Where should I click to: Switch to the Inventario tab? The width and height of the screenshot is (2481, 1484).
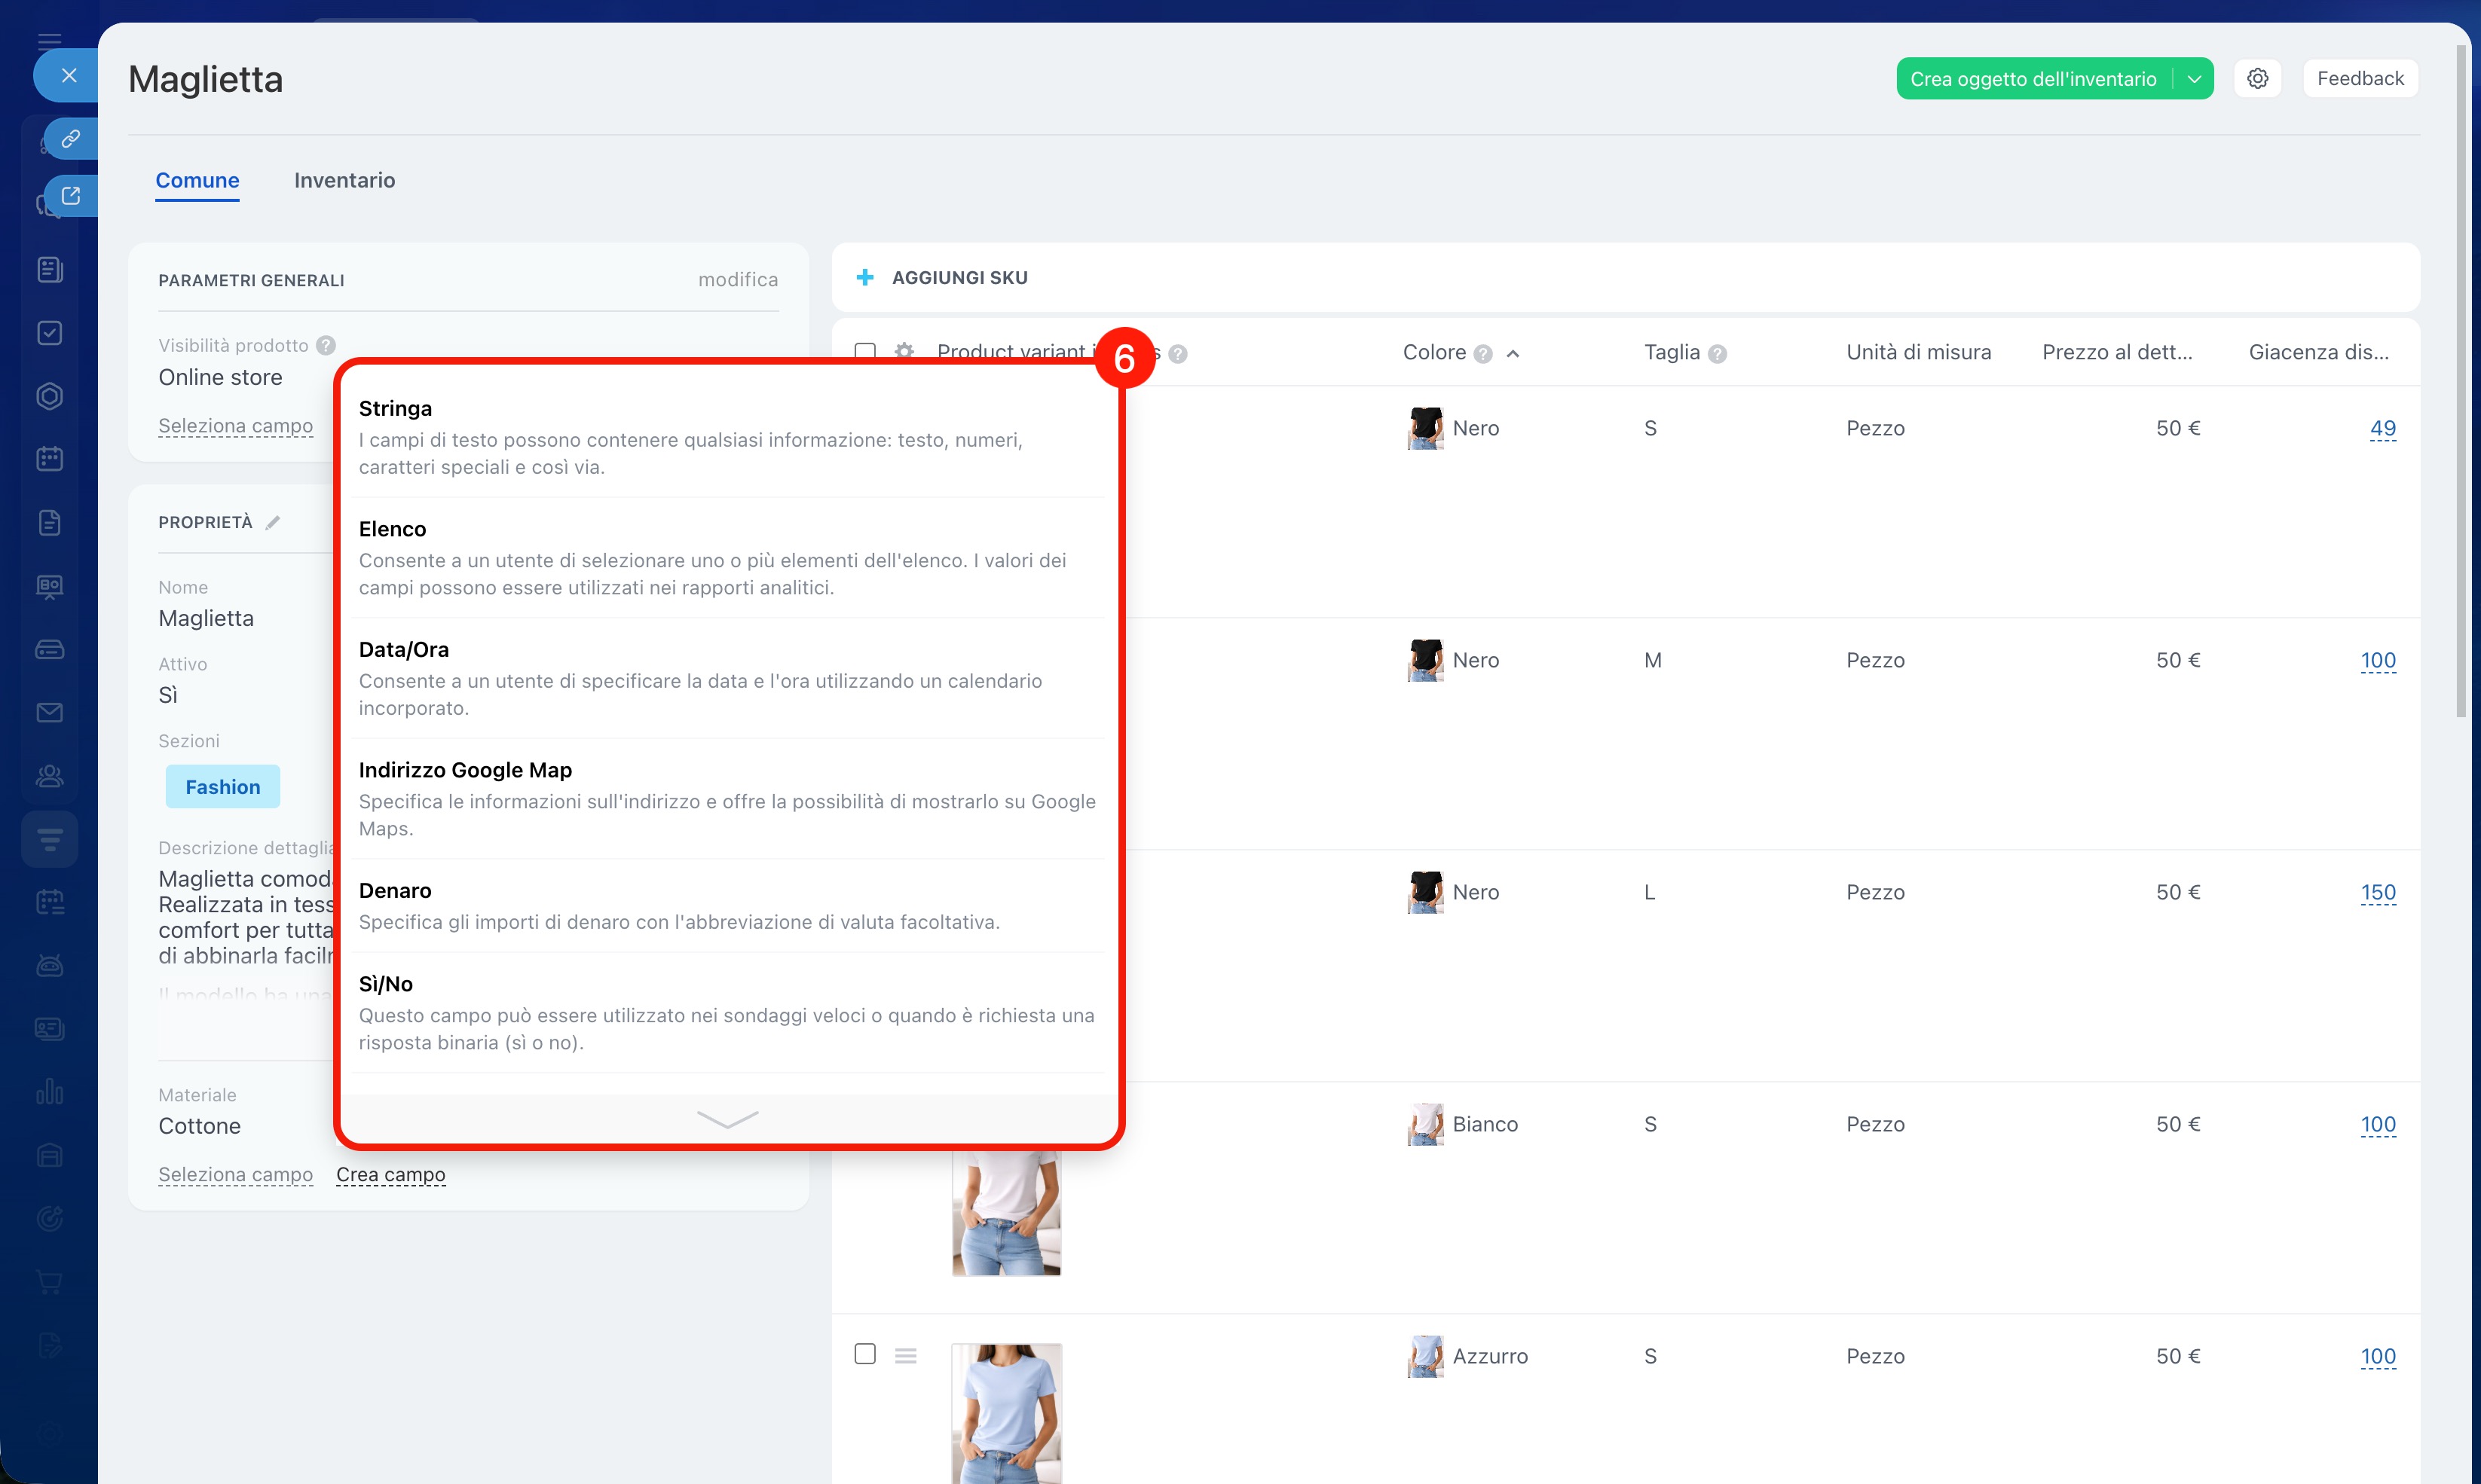(x=344, y=180)
